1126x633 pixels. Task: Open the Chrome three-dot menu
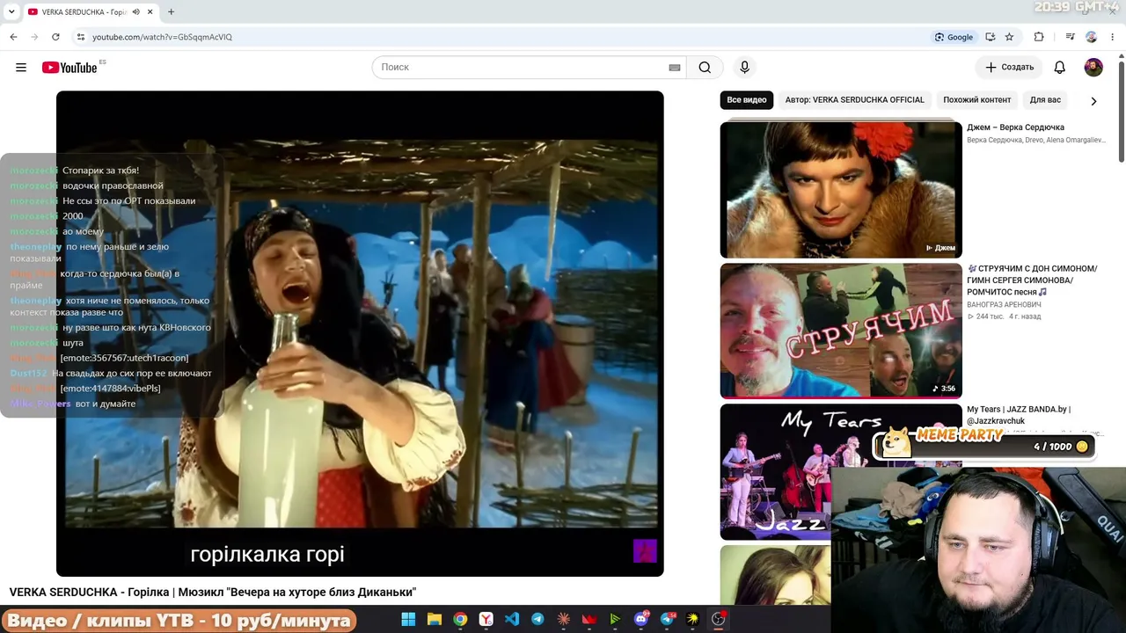[1113, 37]
